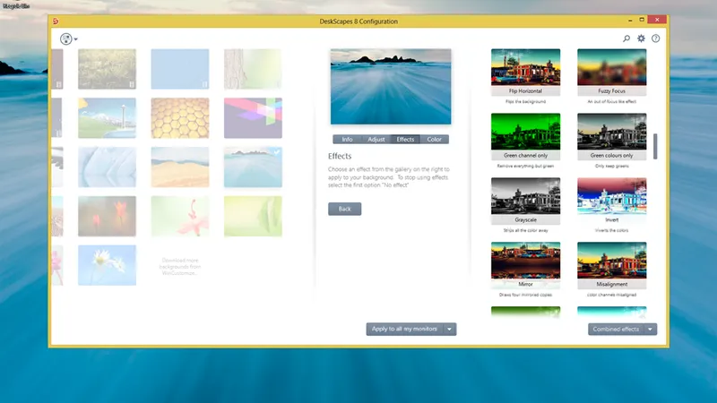Open the settings gear icon
This screenshot has height=403, width=717.
pyautogui.click(x=641, y=39)
